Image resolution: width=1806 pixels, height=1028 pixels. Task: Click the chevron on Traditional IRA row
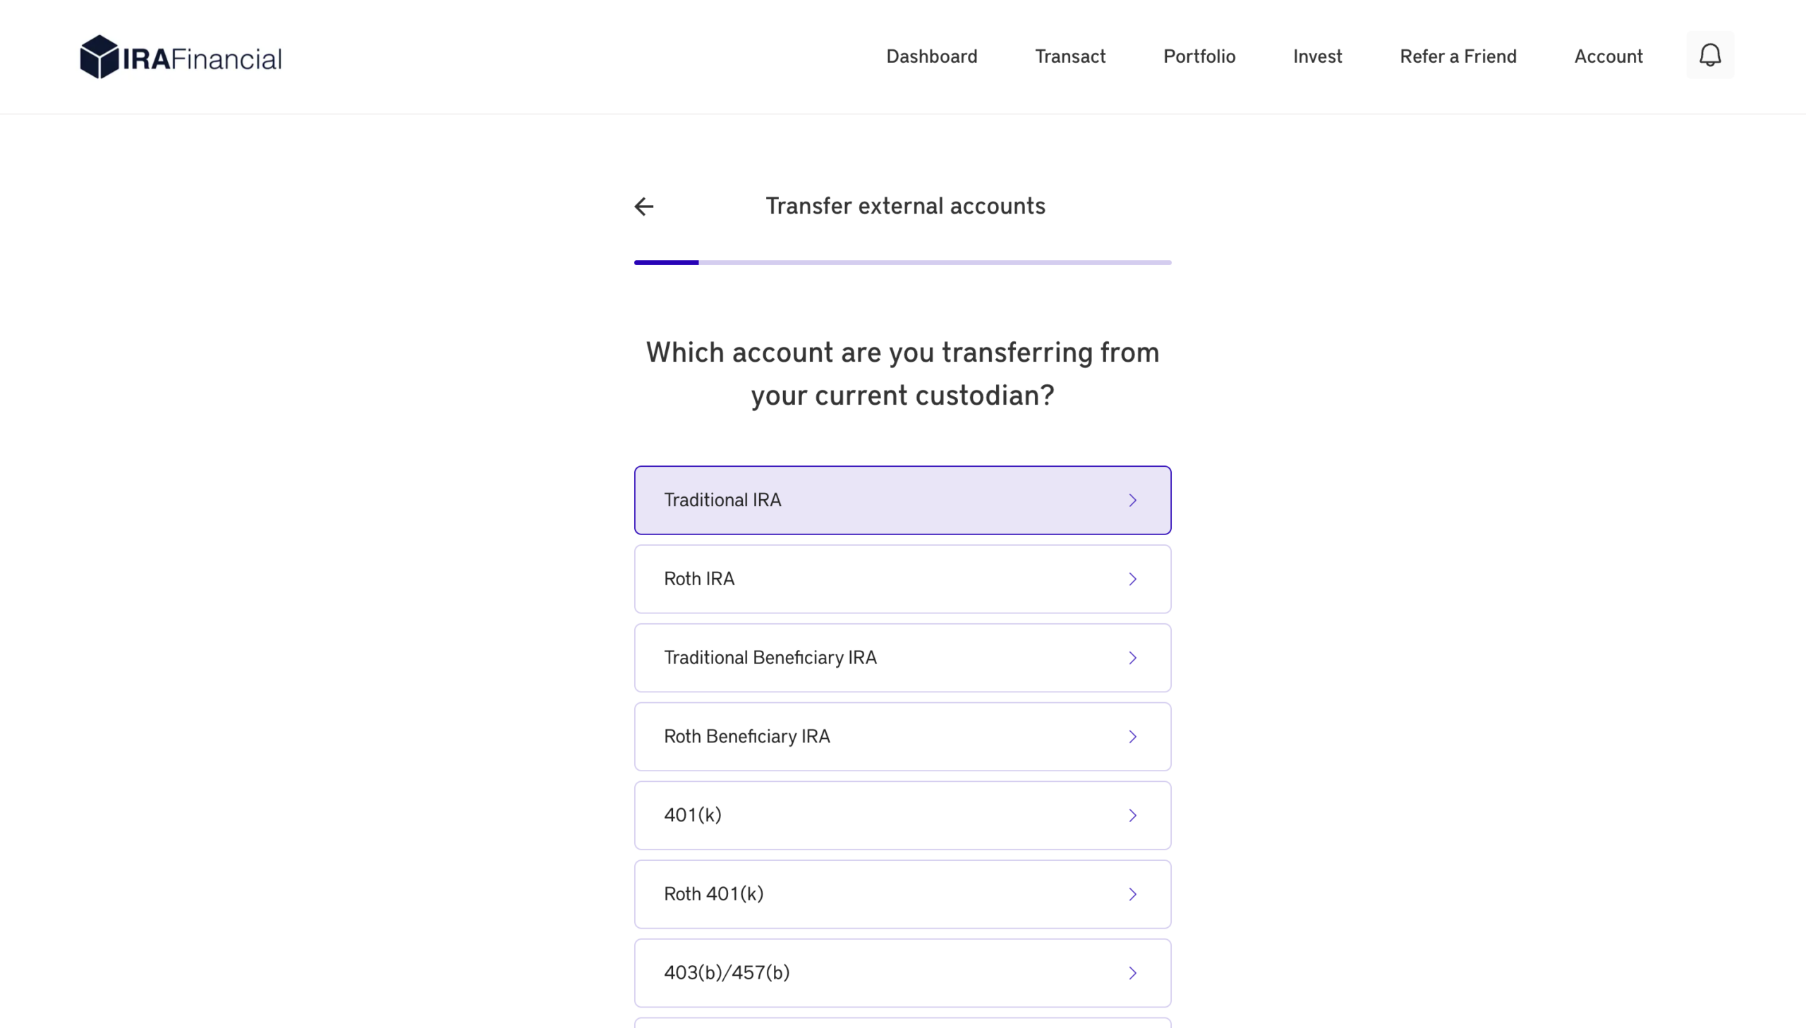1132,500
